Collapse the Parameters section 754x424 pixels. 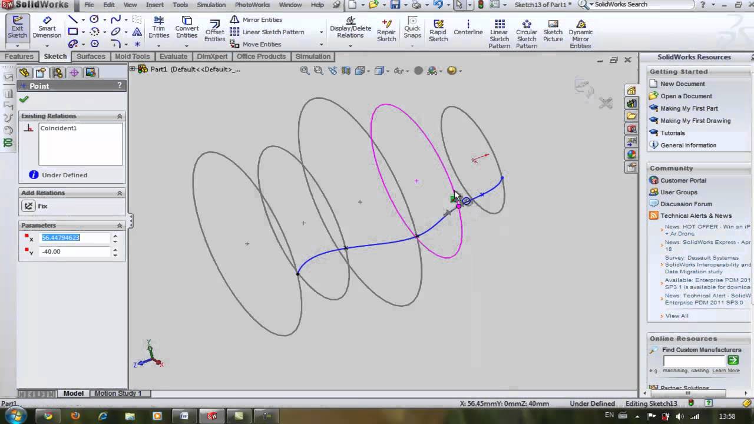[119, 225]
